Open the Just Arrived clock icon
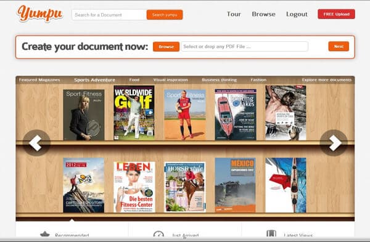The height and width of the screenshot is (242, 370). 158,234
